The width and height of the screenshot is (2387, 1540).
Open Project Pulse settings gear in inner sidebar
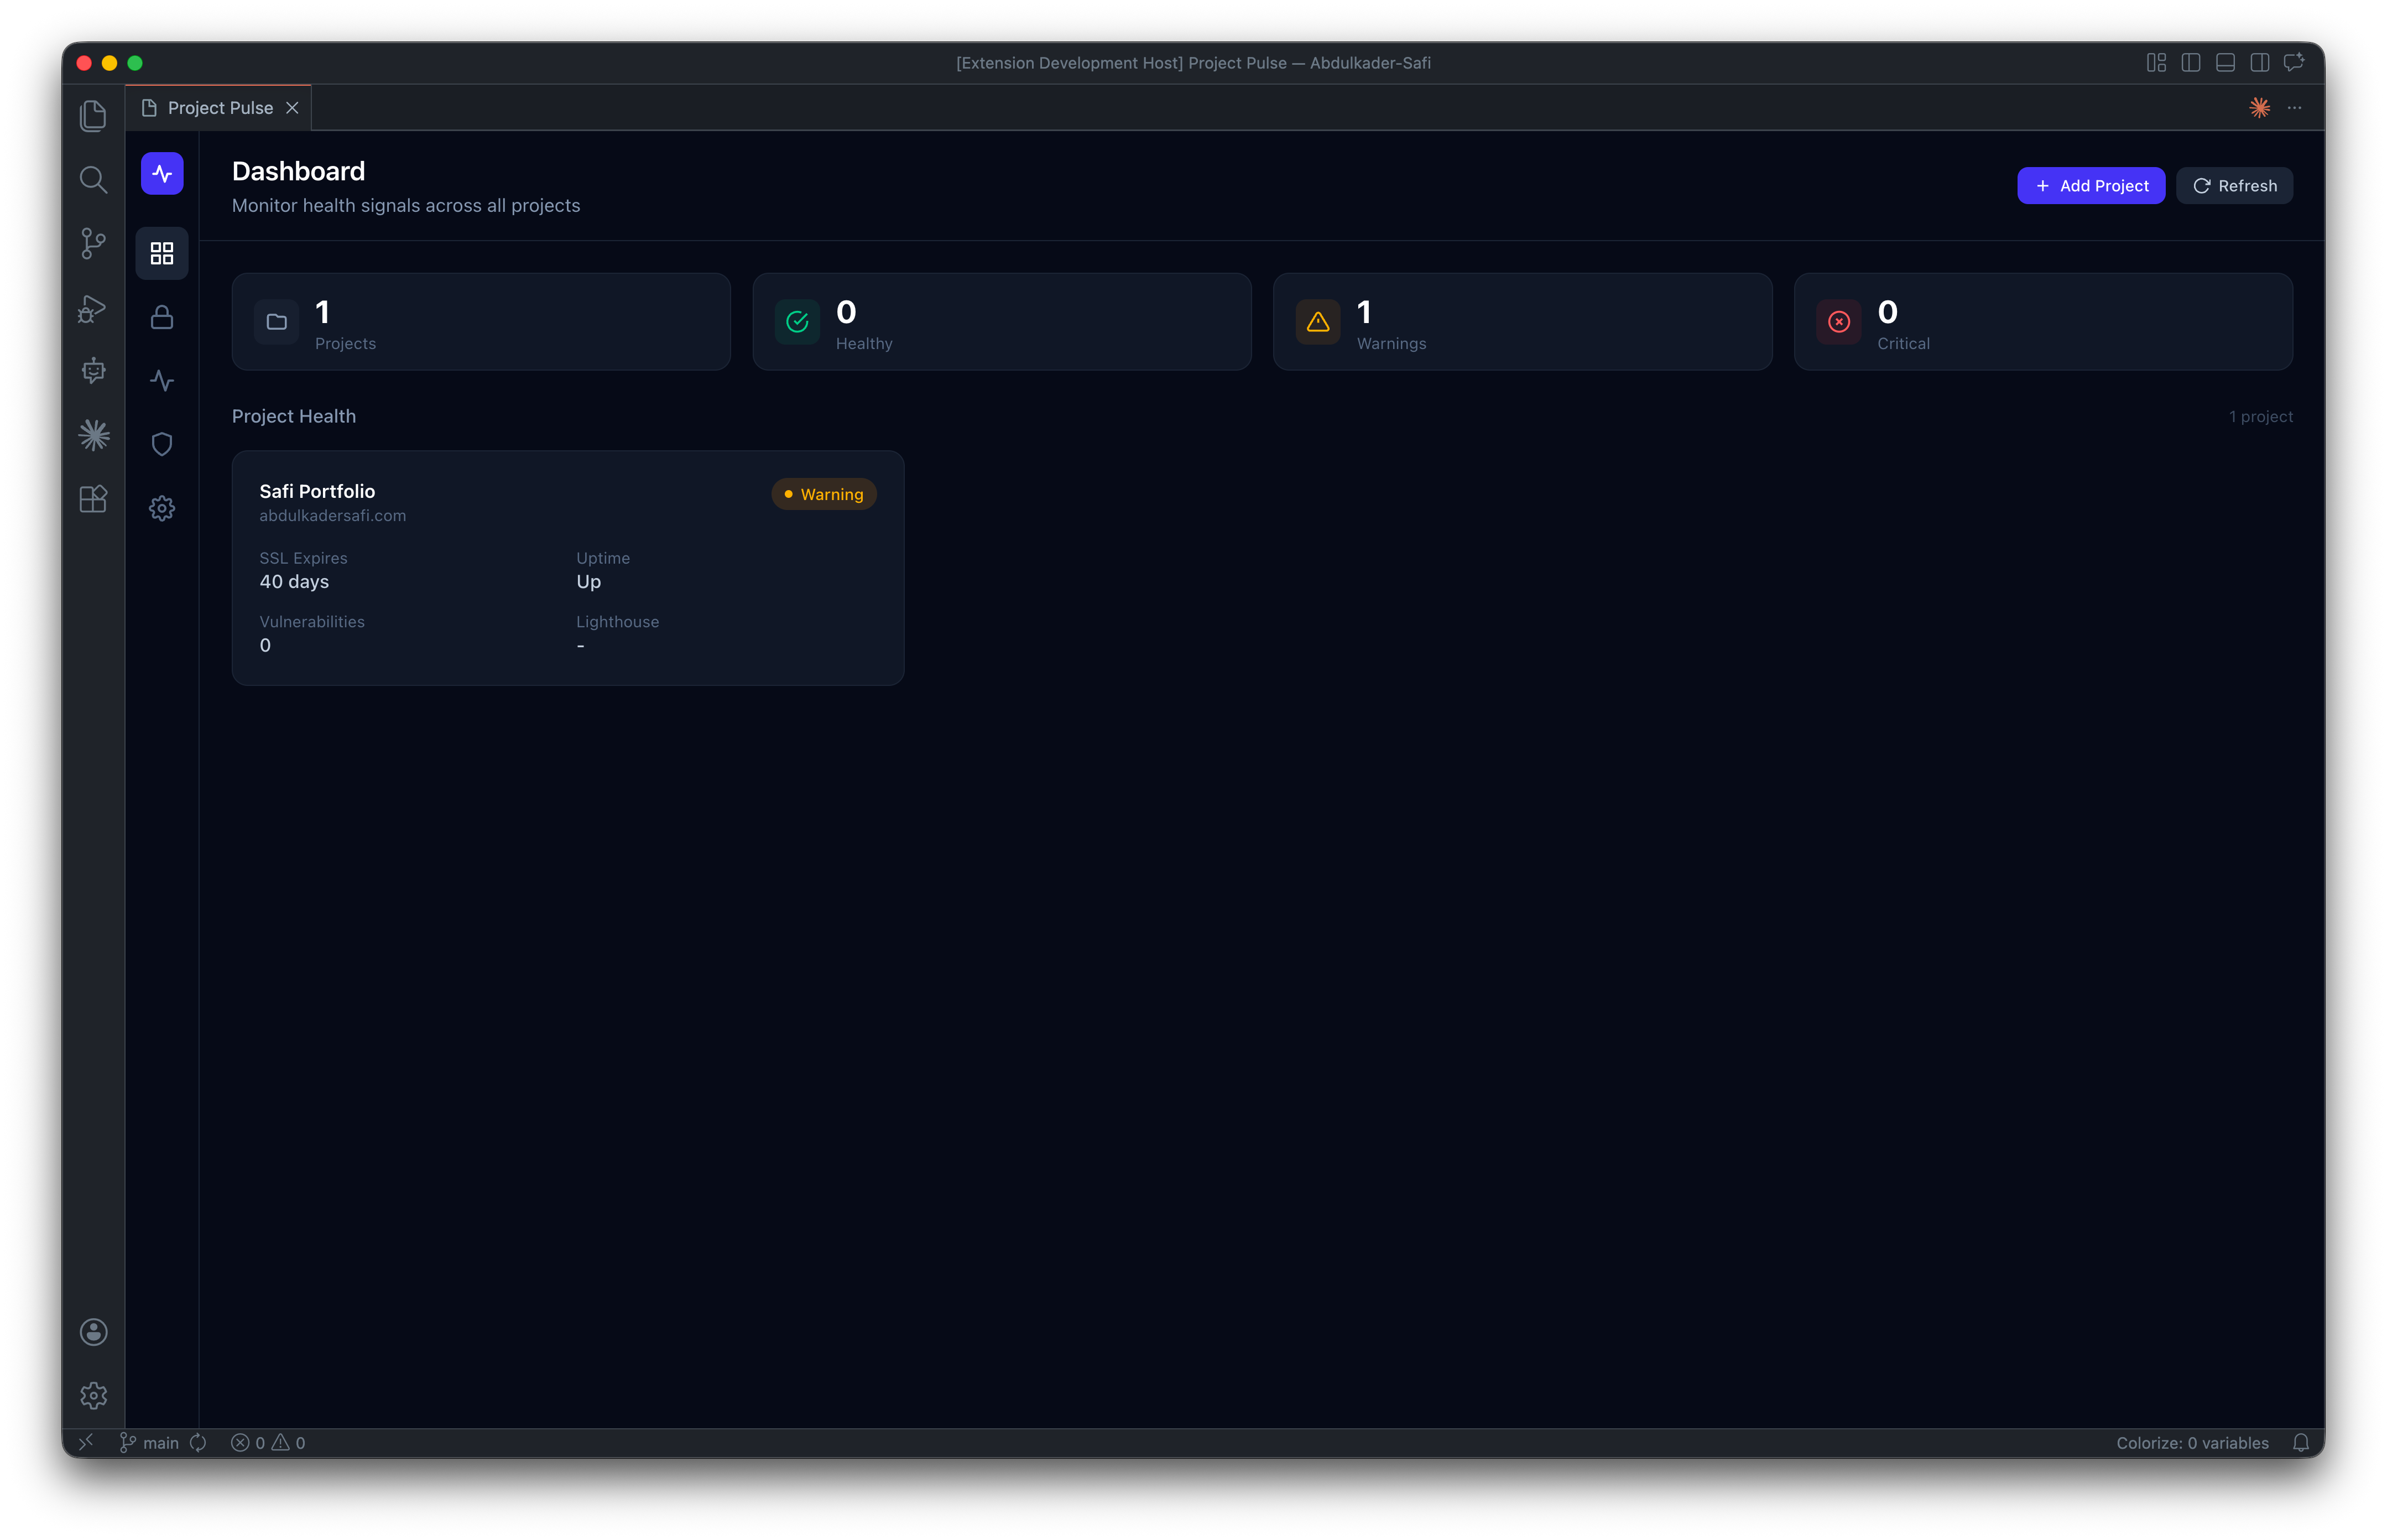[162, 508]
